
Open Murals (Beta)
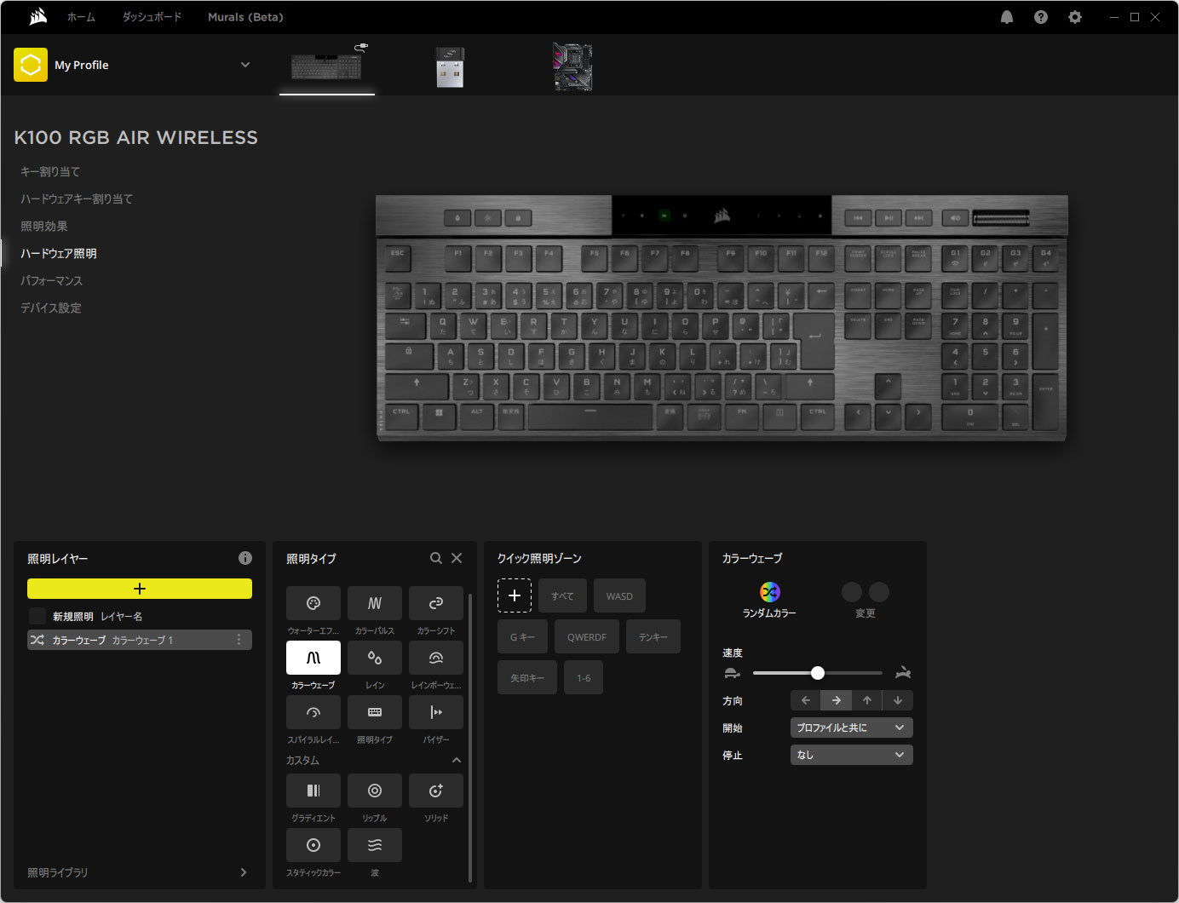(x=245, y=17)
